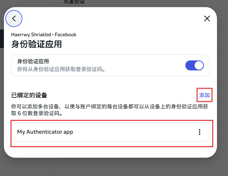Screen dimensions: 228x176
Task: Click the paragraph about 6 位数登录验证码
Action: (x=110, y=110)
